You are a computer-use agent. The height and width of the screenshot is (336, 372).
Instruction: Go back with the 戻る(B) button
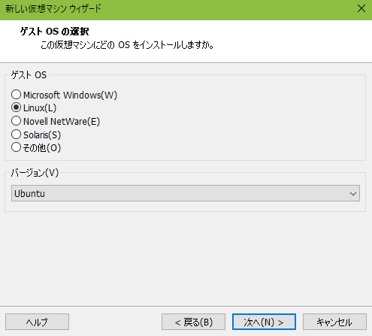pyautogui.click(x=193, y=322)
